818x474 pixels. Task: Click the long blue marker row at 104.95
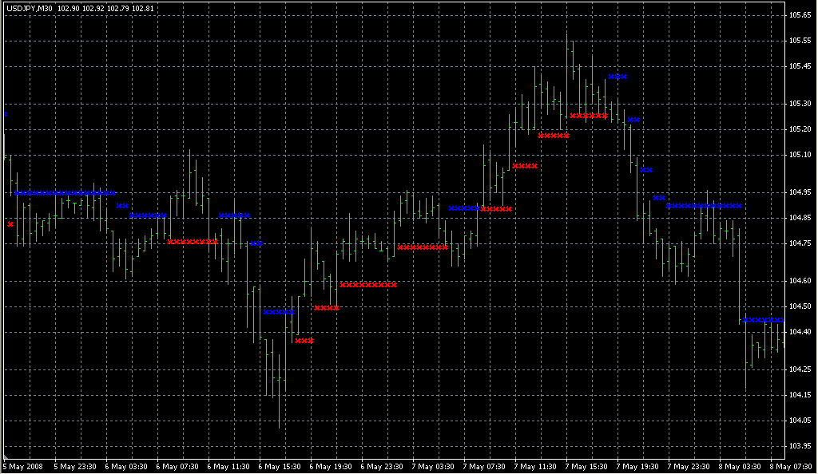(65, 193)
